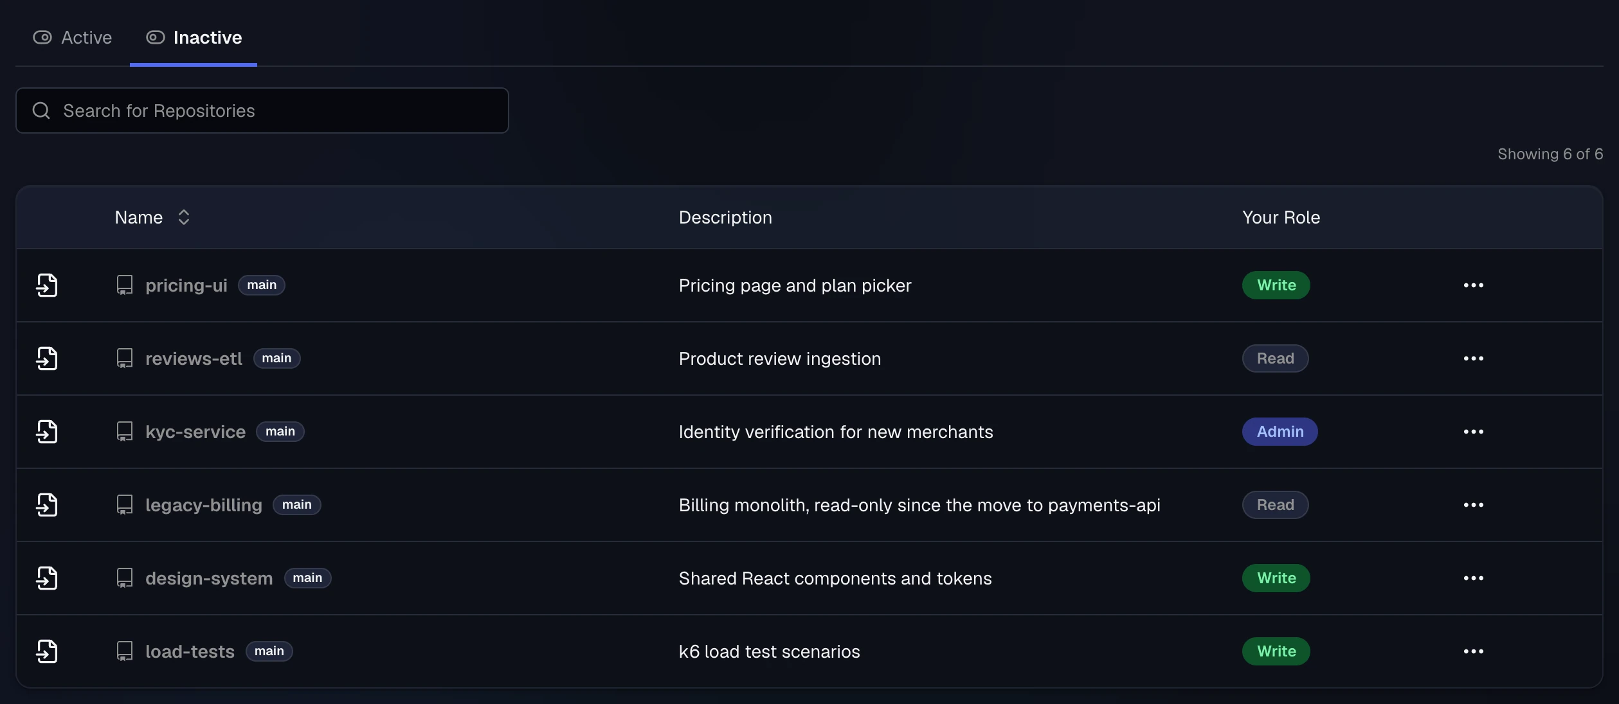Click the main branch badge on reviews-etl
Image resolution: width=1619 pixels, height=704 pixels.
[276, 358]
